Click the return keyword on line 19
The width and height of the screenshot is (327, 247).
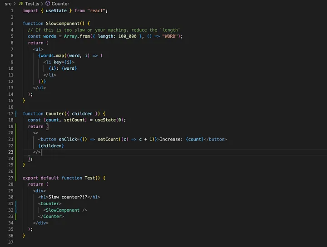coord(35,126)
